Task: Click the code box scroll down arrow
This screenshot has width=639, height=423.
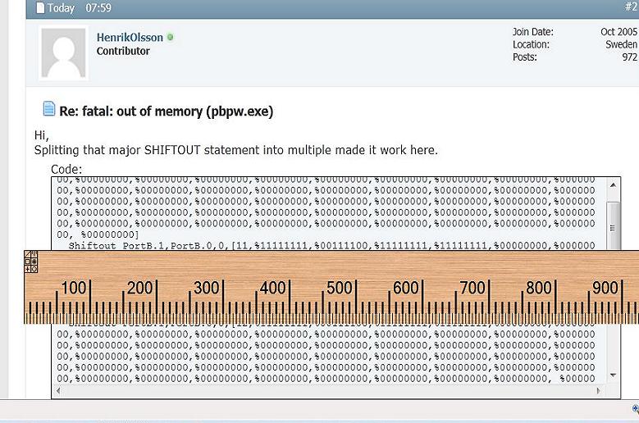Action: click(x=614, y=375)
